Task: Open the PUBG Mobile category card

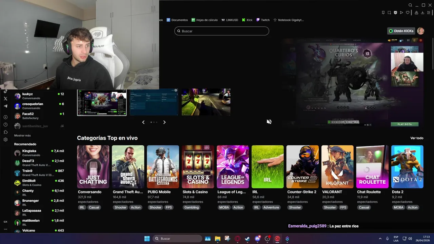Action: (x=163, y=167)
